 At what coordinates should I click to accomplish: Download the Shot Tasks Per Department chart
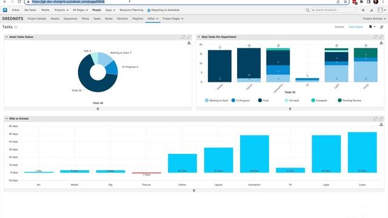381,43
